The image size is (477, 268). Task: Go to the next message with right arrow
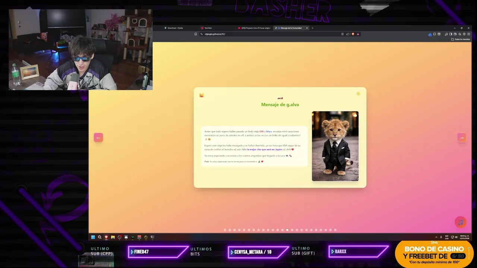461,138
